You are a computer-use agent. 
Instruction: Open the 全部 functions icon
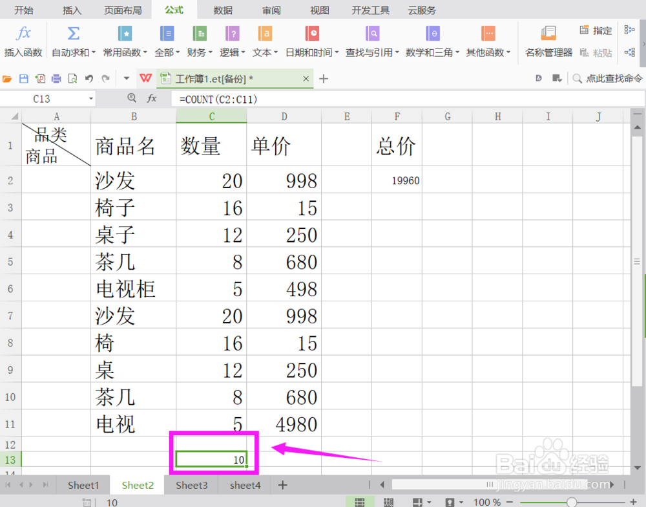167,33
